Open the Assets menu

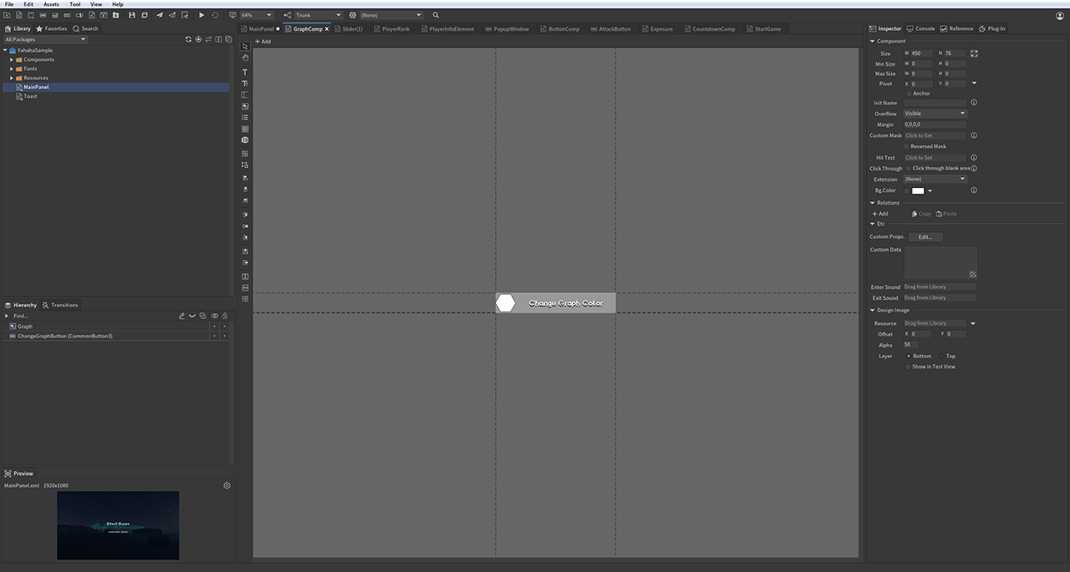(51, 4)
